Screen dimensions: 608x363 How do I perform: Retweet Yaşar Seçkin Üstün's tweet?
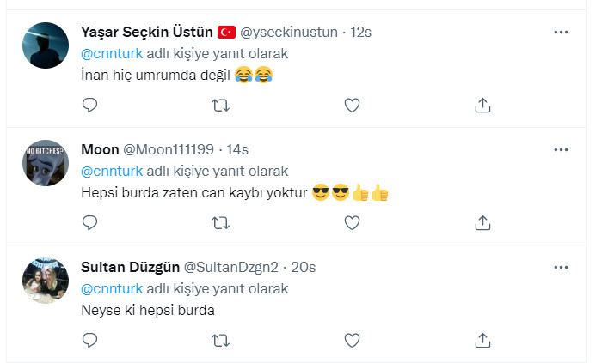point(221,105)
